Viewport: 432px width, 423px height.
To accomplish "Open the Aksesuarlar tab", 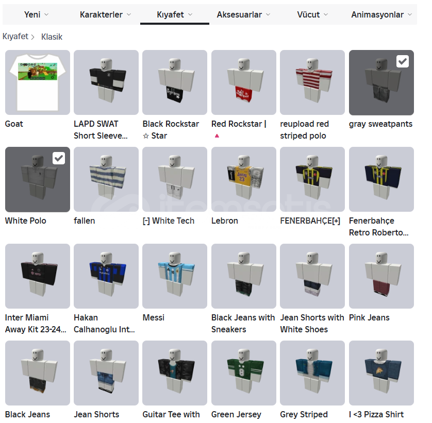I will [243, 14].
